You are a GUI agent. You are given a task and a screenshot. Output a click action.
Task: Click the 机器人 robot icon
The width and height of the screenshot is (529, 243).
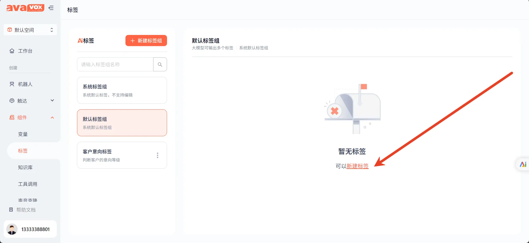point(12,84)
